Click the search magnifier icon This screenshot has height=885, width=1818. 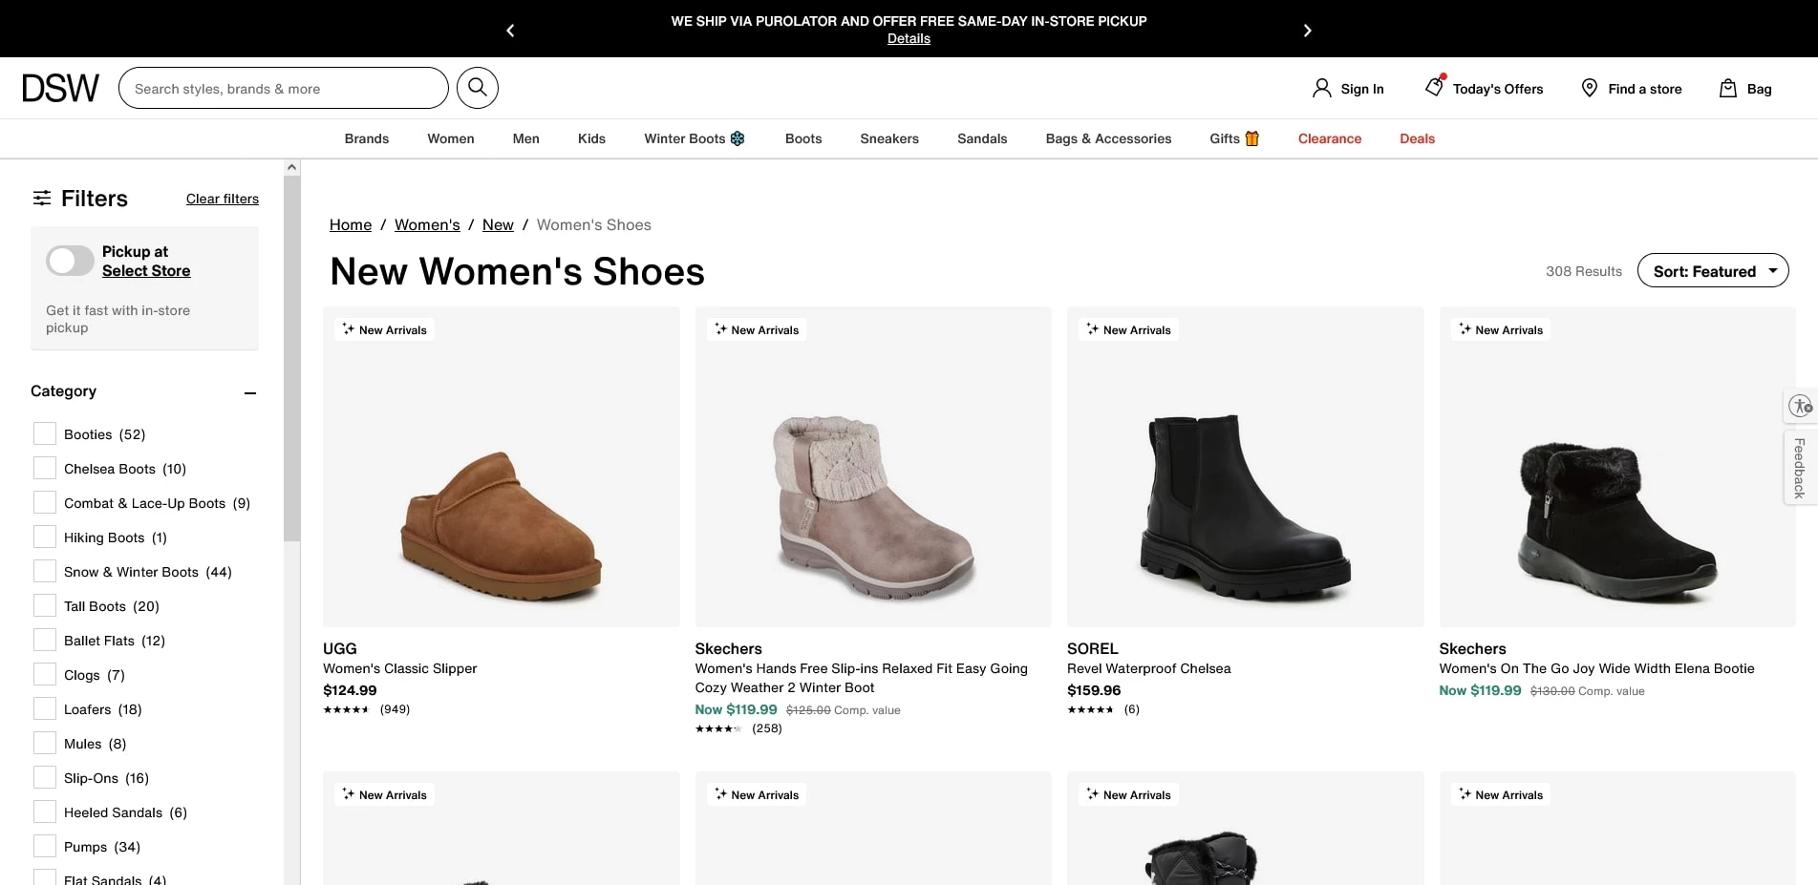477,87
